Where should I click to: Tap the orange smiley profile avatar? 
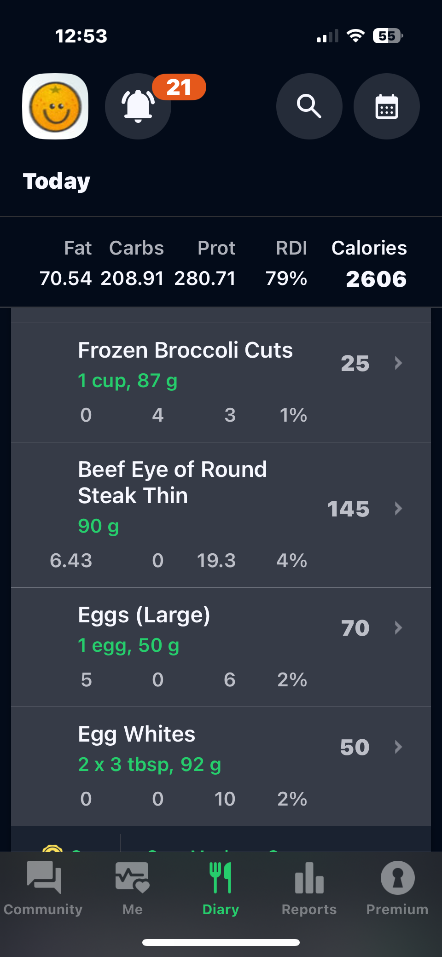click(x=55, y=106)
